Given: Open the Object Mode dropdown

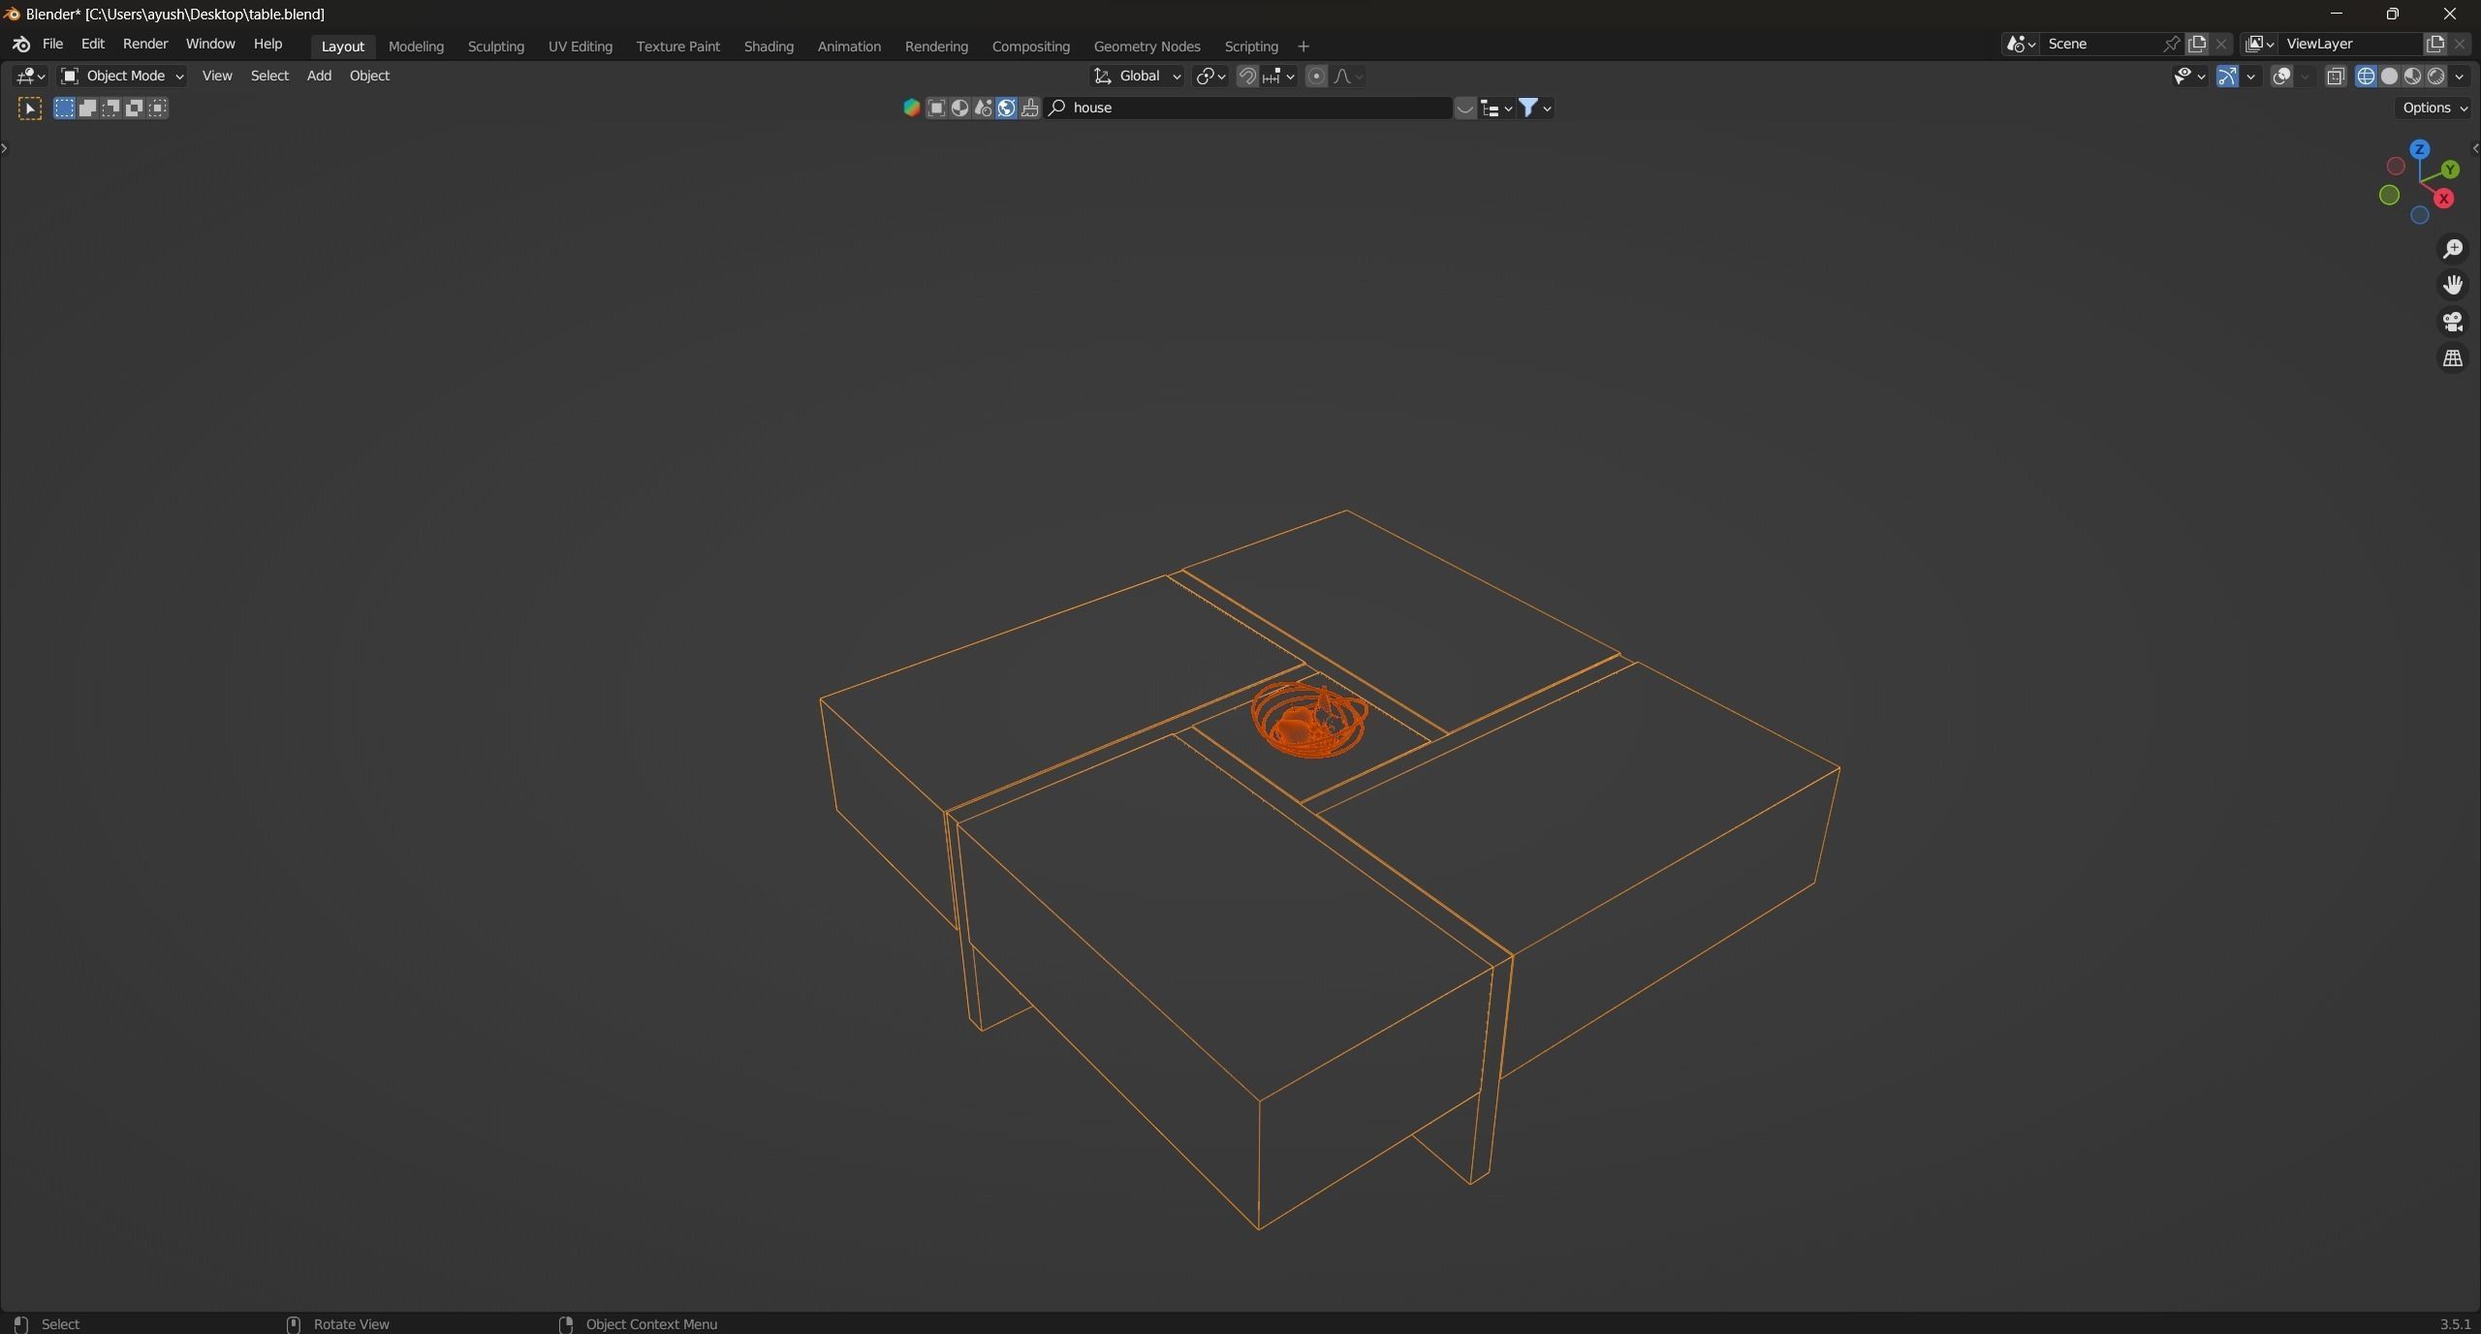Looking at the screenshot, I should 121,77.
